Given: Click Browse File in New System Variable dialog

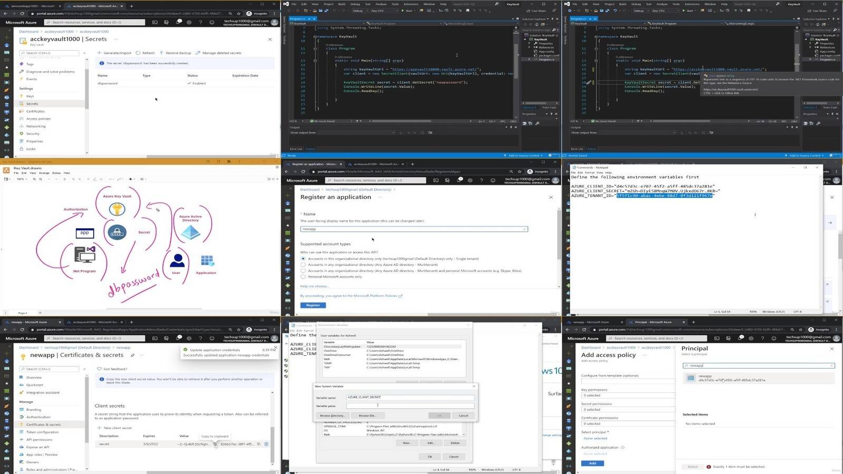Looking at the screenshot, I should pyautogui.click(x=367, y=415).
